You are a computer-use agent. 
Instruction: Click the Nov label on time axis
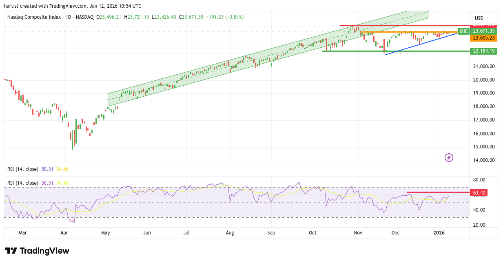(358, 233)
